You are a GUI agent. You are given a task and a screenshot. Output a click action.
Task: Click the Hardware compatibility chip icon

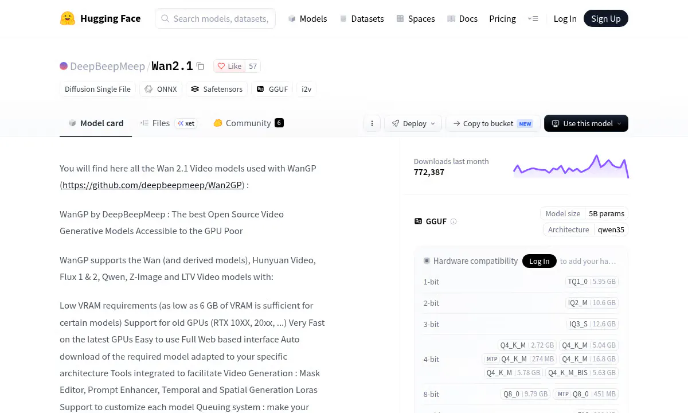coord(427,261)
